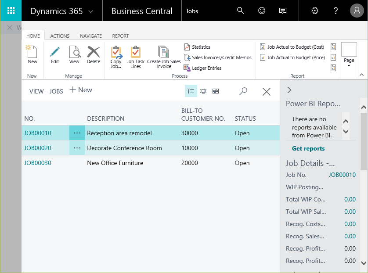Click the View ribbon button
This screenshot has height=273, width=368.
pos(74,54)
